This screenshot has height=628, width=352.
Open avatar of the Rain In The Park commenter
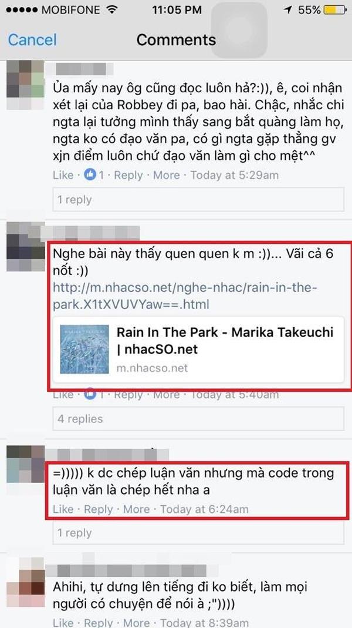point(26,247)
